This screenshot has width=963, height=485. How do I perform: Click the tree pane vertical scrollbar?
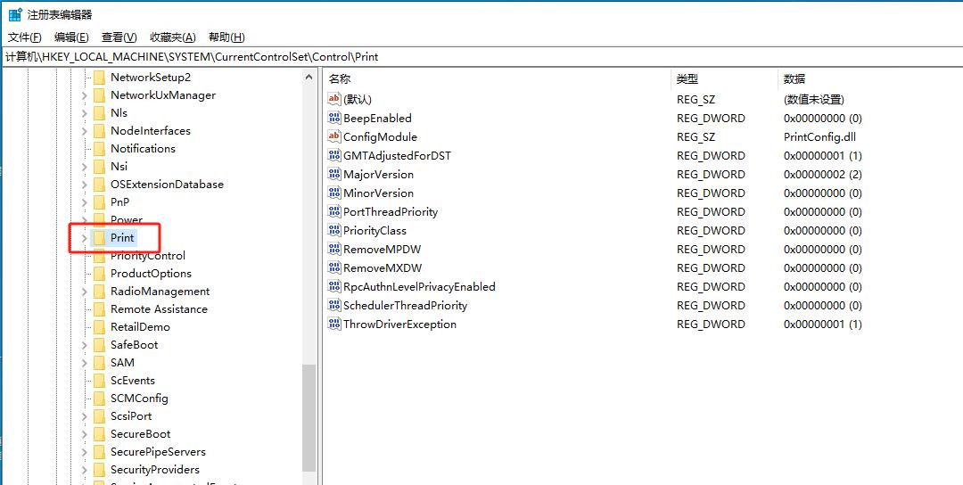click(x=309, y=417)
